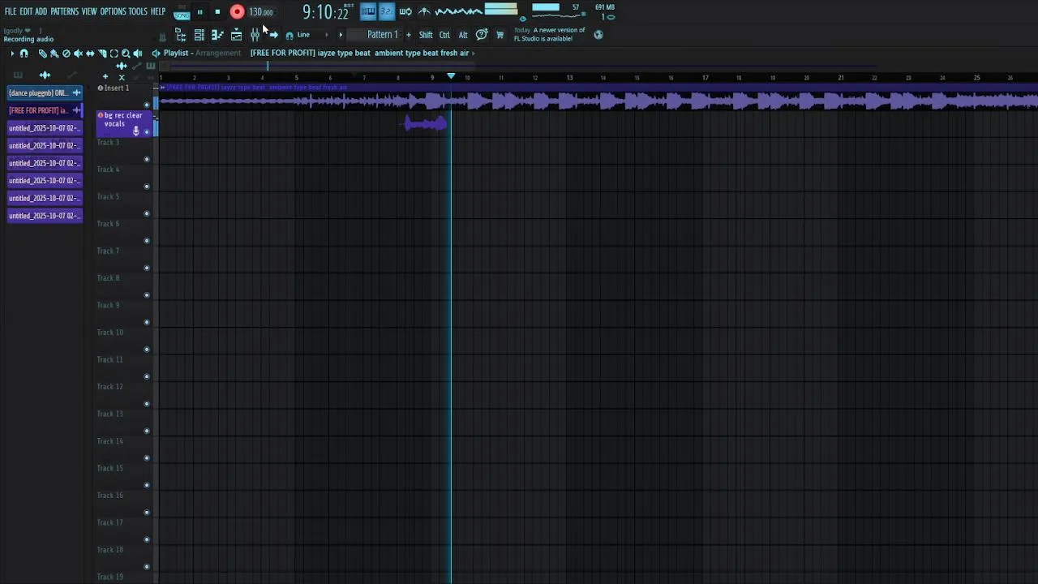Click the loop recording icon
The image size is (1038, 584).
coord(405,11)
